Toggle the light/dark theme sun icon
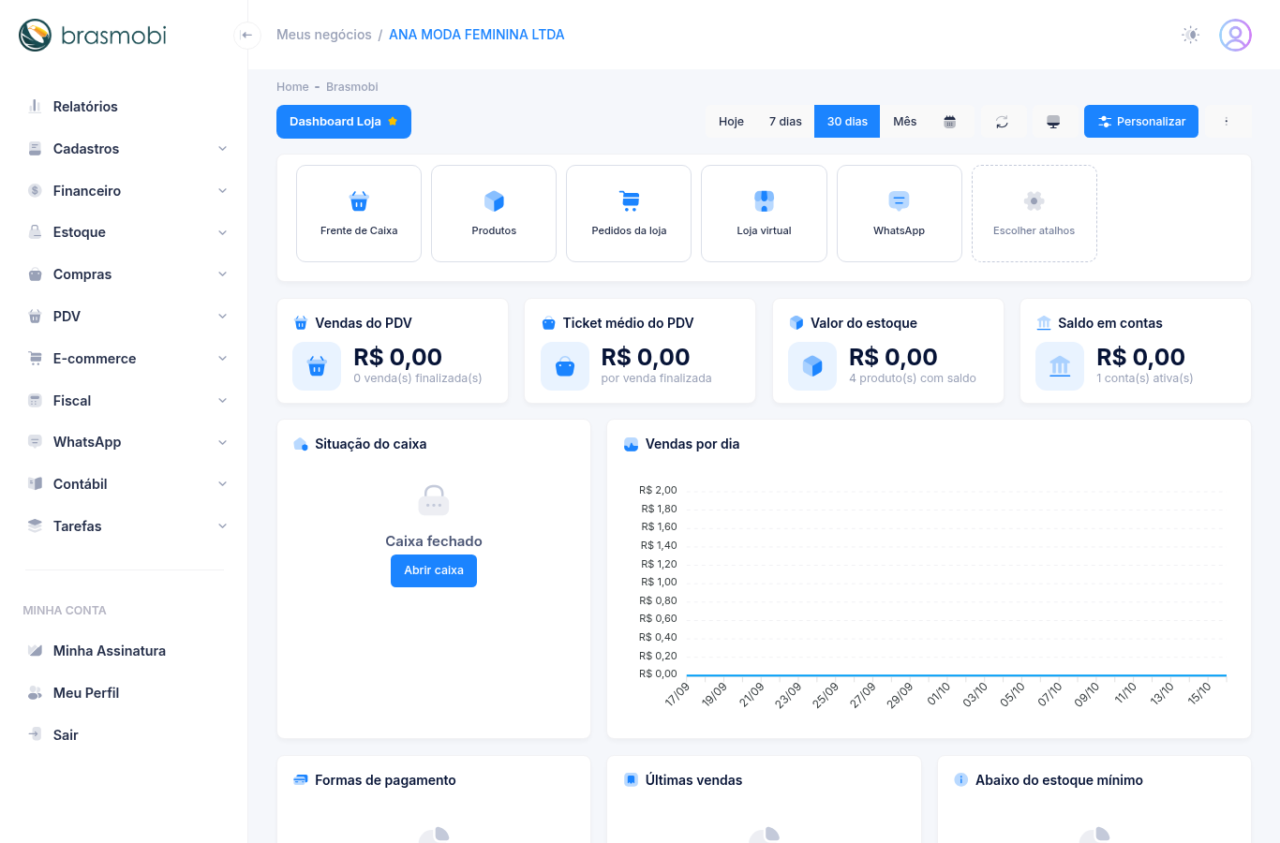Viewport: 1280px width, 843px height. tap(1191, 35)
